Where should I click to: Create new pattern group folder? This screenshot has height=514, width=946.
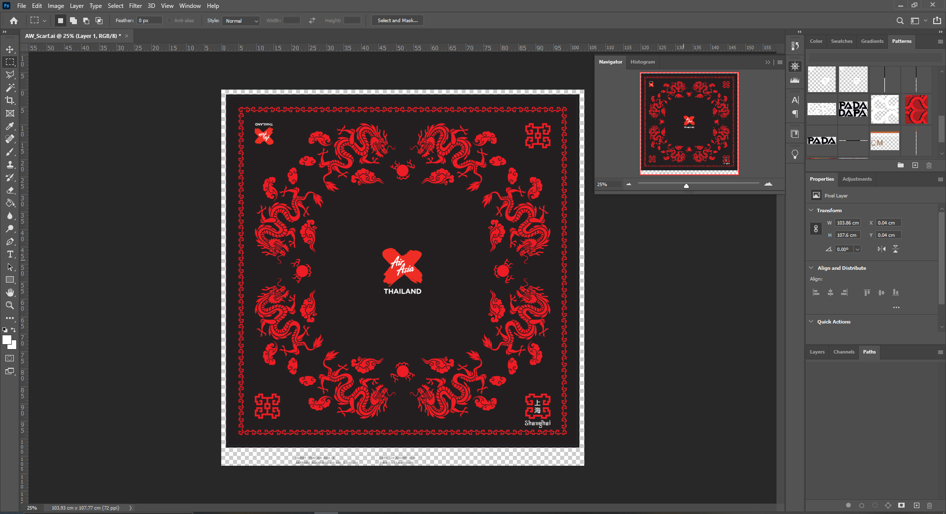[901, 165]
